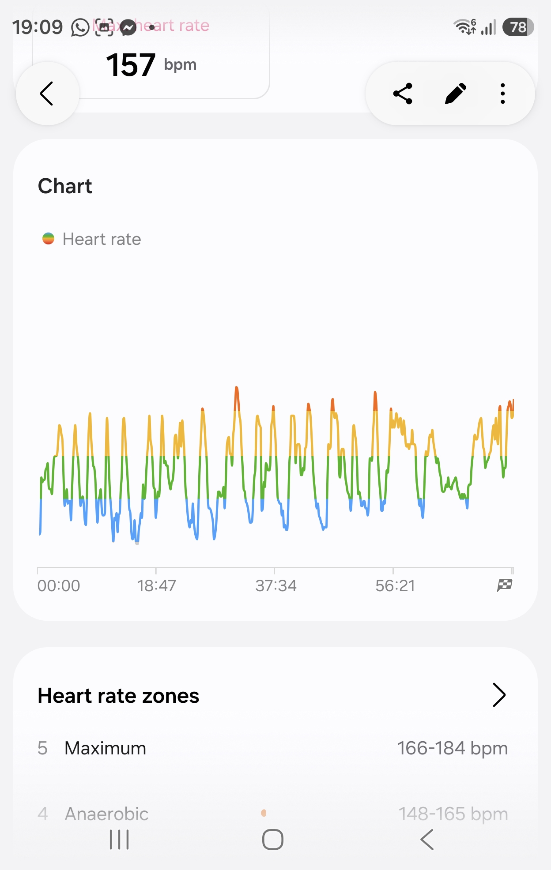Tap the battery indicator showing 78

click(518, 27)
